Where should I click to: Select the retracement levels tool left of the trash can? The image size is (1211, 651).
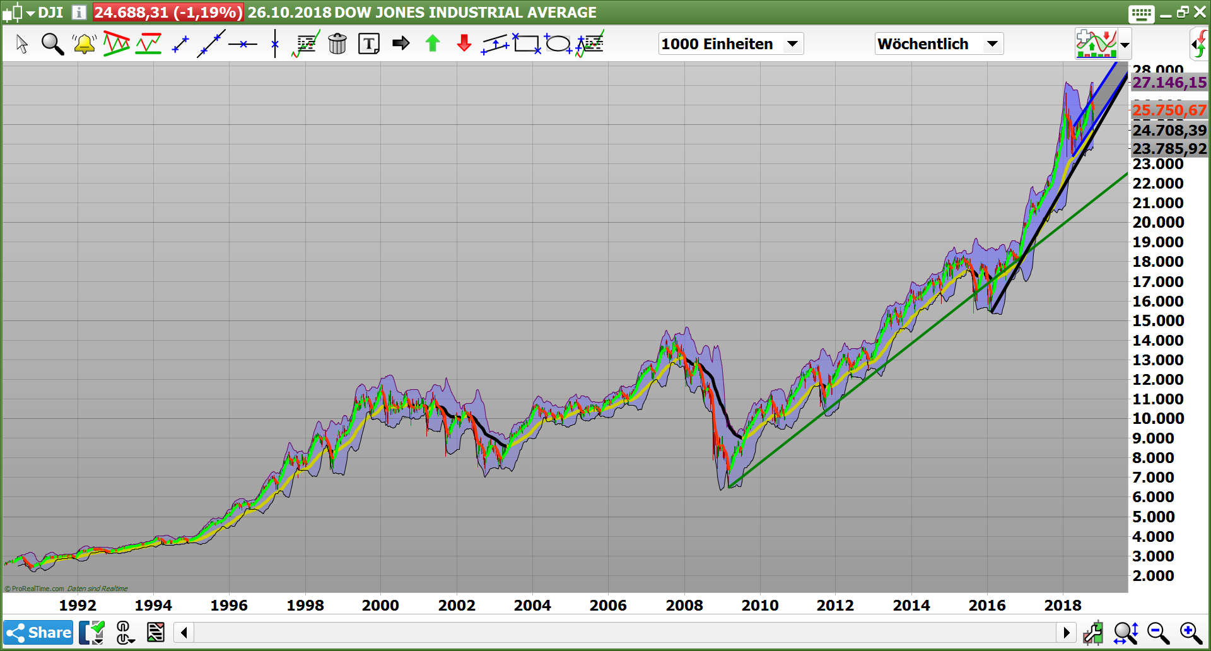pos(306,44)
